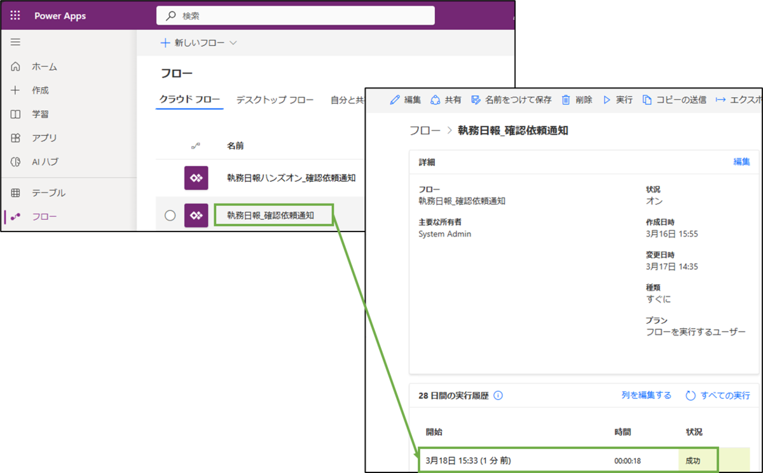Click the connection type column header icon
The image size is (763, 473).
[x=196, y=146]
